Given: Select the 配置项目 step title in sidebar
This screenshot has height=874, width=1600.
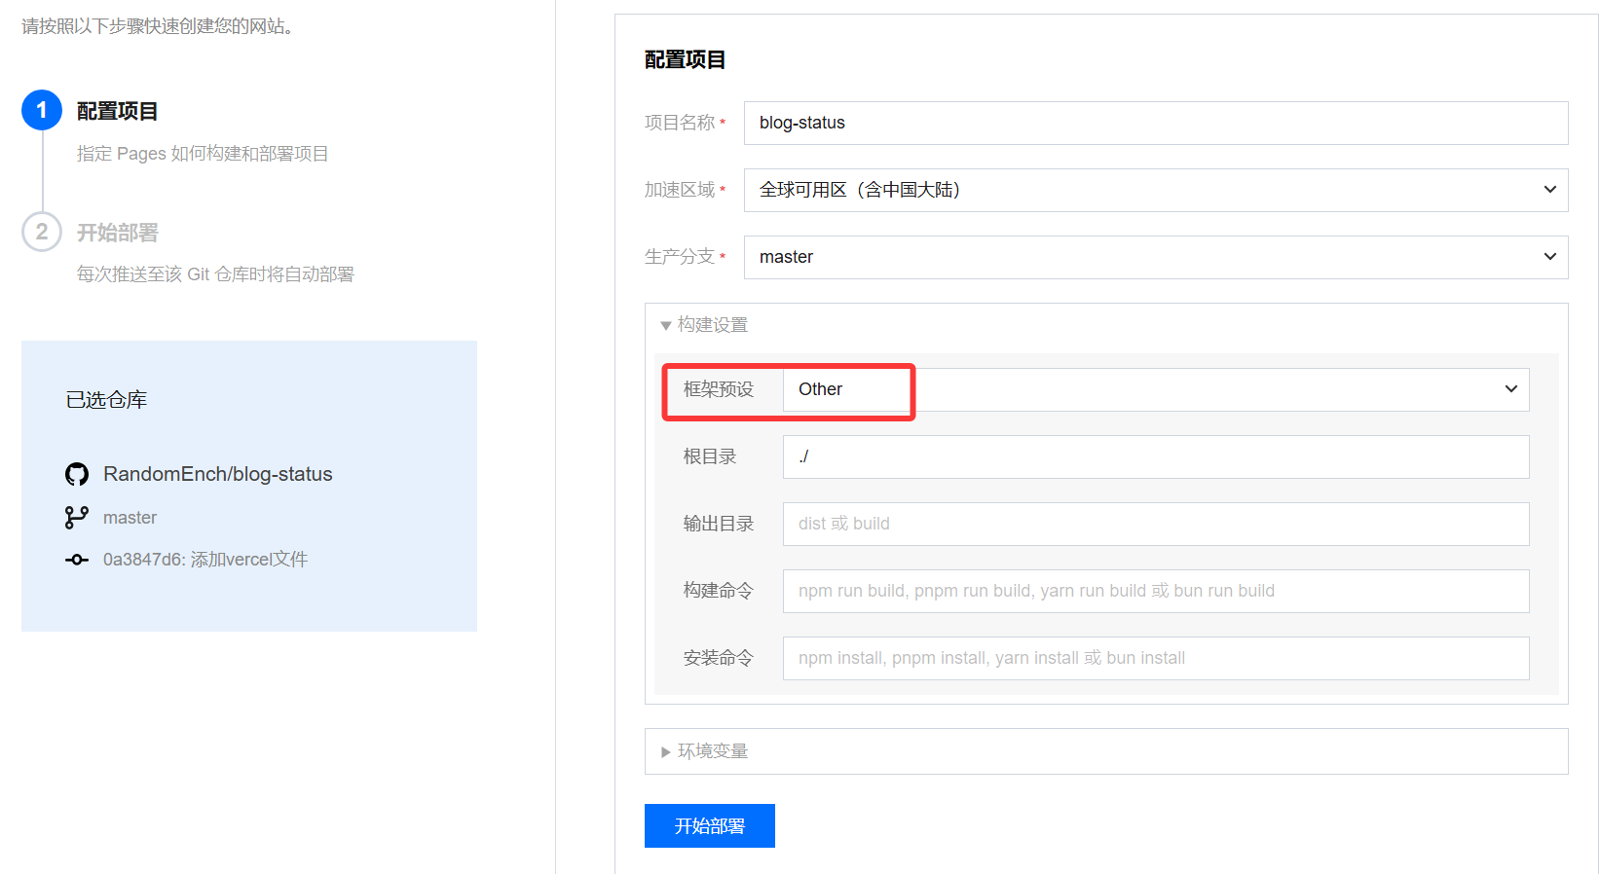Looking at the screenshot, I should 118,112.
